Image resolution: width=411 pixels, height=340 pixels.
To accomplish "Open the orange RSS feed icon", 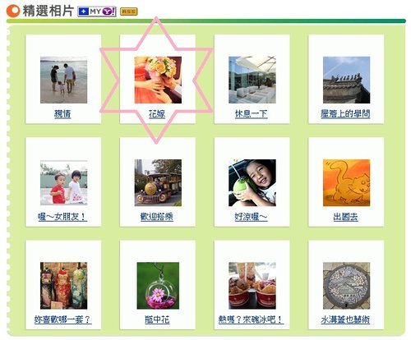I will coord(129,11).
